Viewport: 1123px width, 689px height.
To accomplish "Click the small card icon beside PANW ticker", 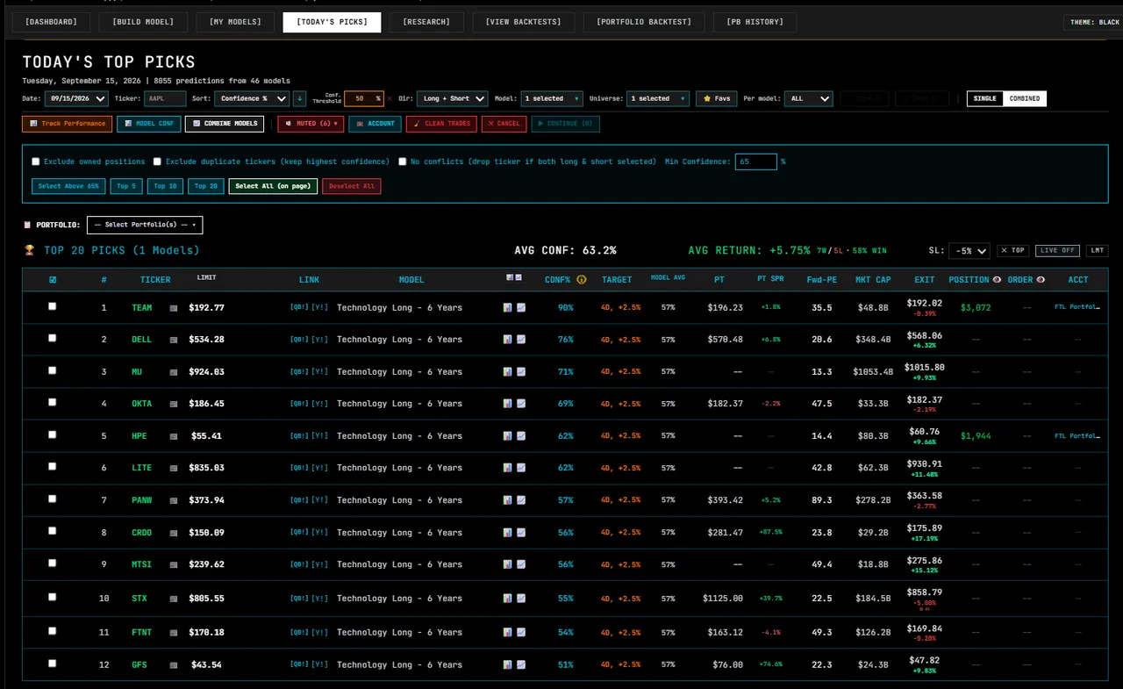I will [x=174, y=500].
